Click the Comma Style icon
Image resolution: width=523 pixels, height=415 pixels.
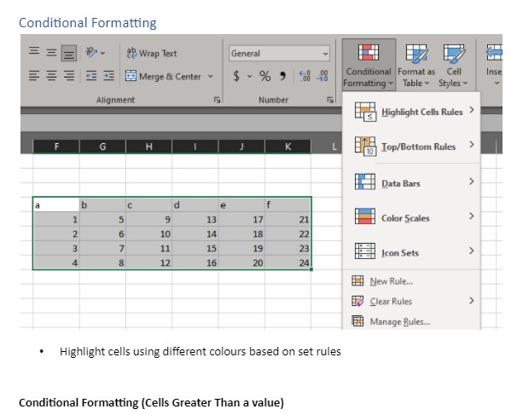coord(282,77)
